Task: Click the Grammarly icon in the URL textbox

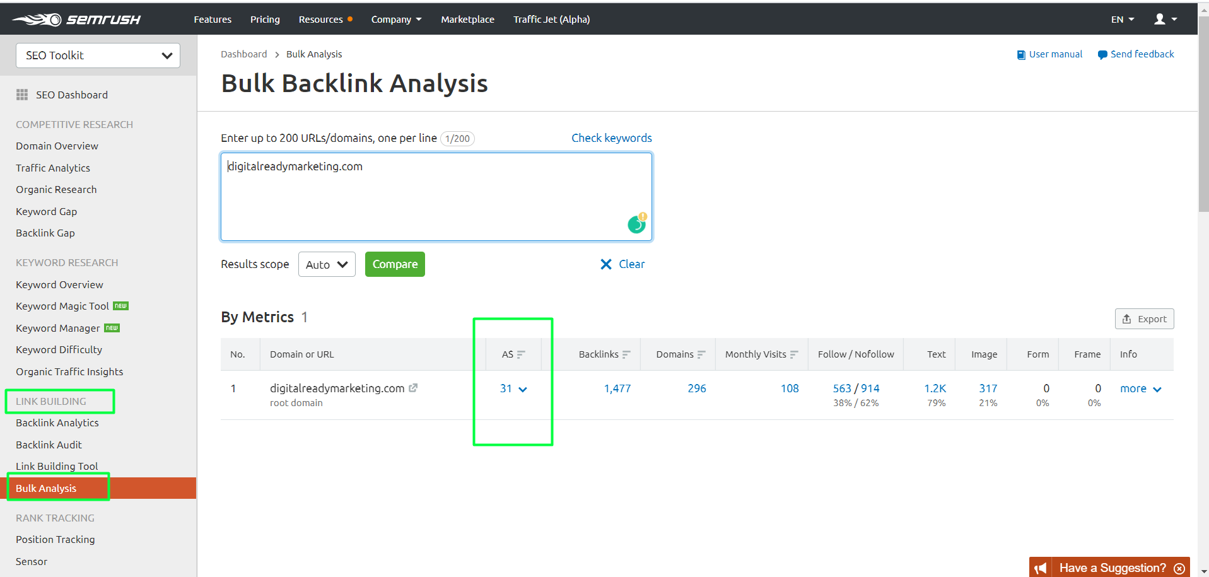Action: tap(637, 224)
